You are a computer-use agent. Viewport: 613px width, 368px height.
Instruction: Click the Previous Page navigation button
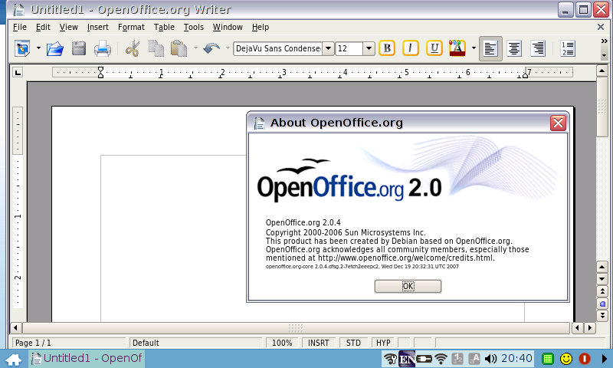[602, 291]
